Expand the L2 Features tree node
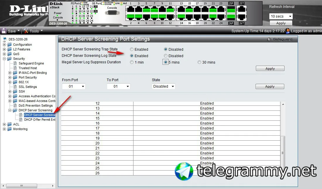Screen dimensions: 322x189 pos(4,49)
